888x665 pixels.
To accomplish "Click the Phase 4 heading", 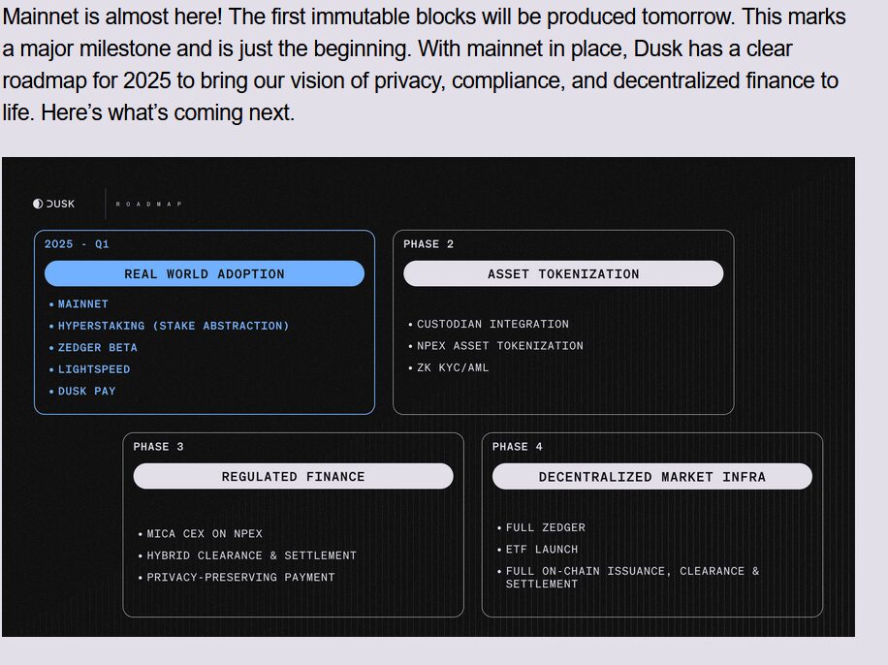I will [518, 447].
